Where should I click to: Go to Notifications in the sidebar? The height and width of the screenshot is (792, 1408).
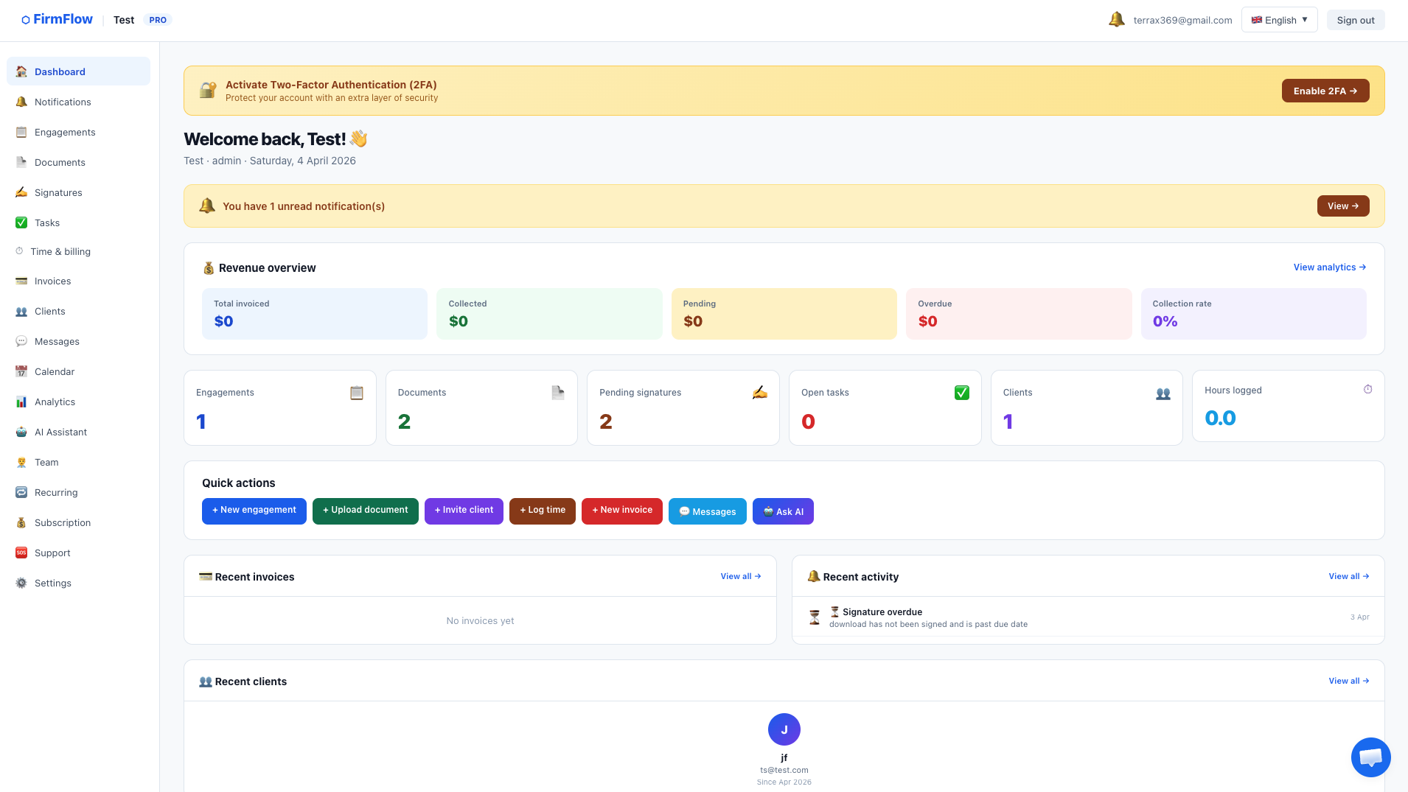[78, 102]
